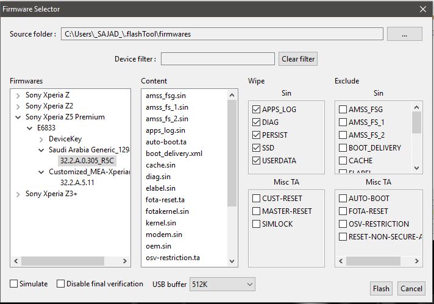The height and width of the screenshot is (304, 434).
Task: Click Exclude Misc TA scroll left arrow
Action: (341, 261)
